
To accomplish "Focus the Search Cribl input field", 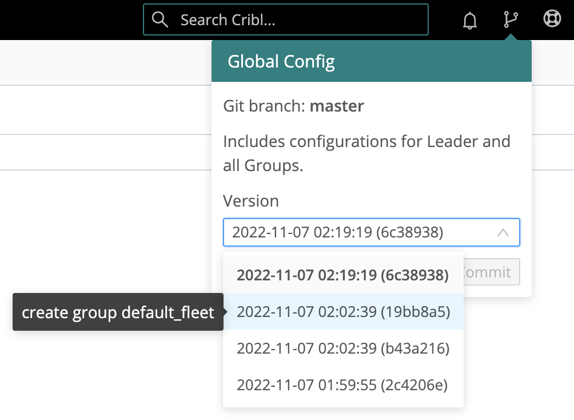I will click(297, 20).
